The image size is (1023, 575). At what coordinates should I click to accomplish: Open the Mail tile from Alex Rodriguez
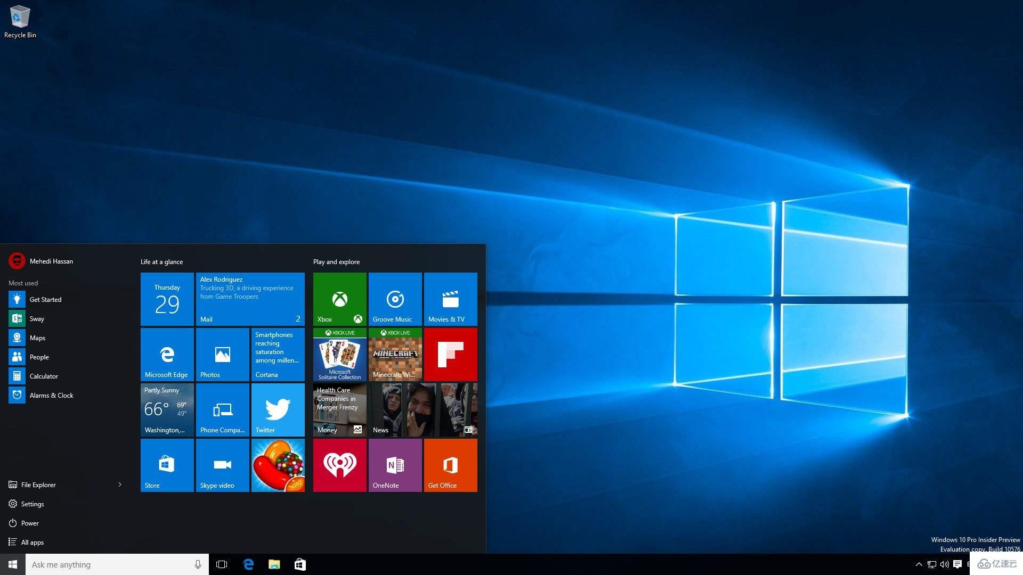250,299
